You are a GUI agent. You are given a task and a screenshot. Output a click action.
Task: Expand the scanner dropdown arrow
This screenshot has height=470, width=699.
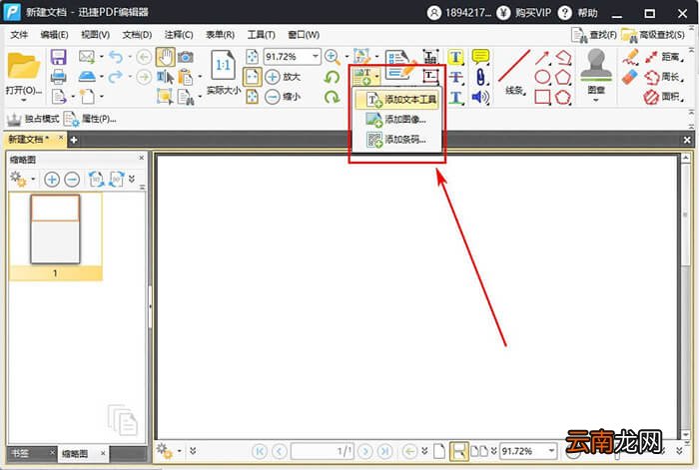[x=101, y=77]
